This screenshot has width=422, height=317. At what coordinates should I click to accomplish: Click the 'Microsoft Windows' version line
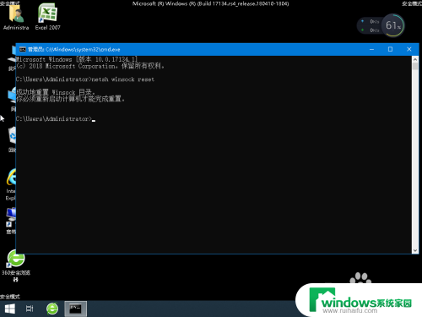[77, 59]
